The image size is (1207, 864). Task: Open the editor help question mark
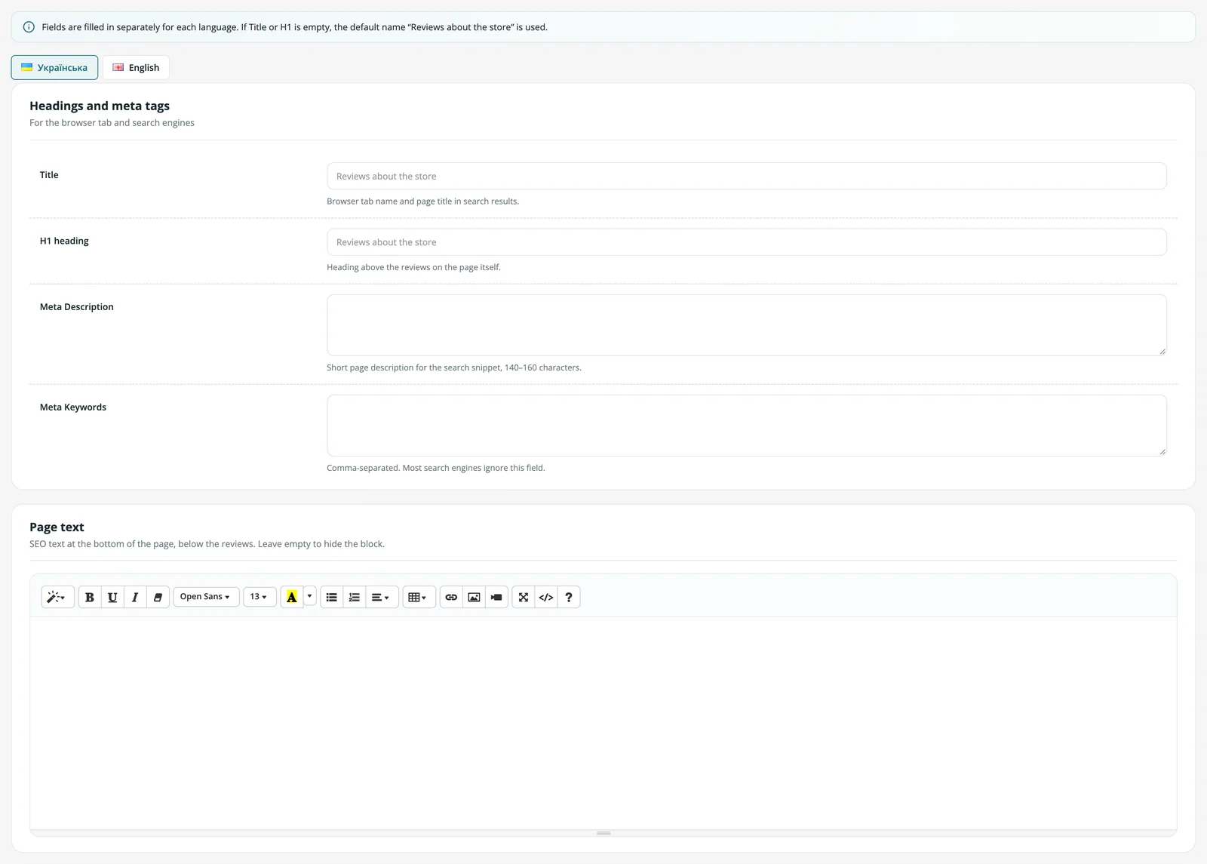(x=569, y=597)
